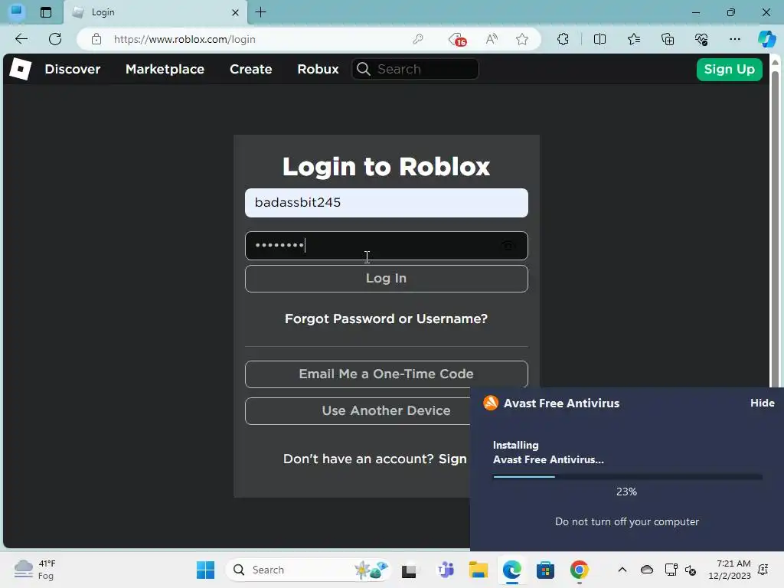Open tracking prevention icon with 16 badge

[x=458, y=39]
